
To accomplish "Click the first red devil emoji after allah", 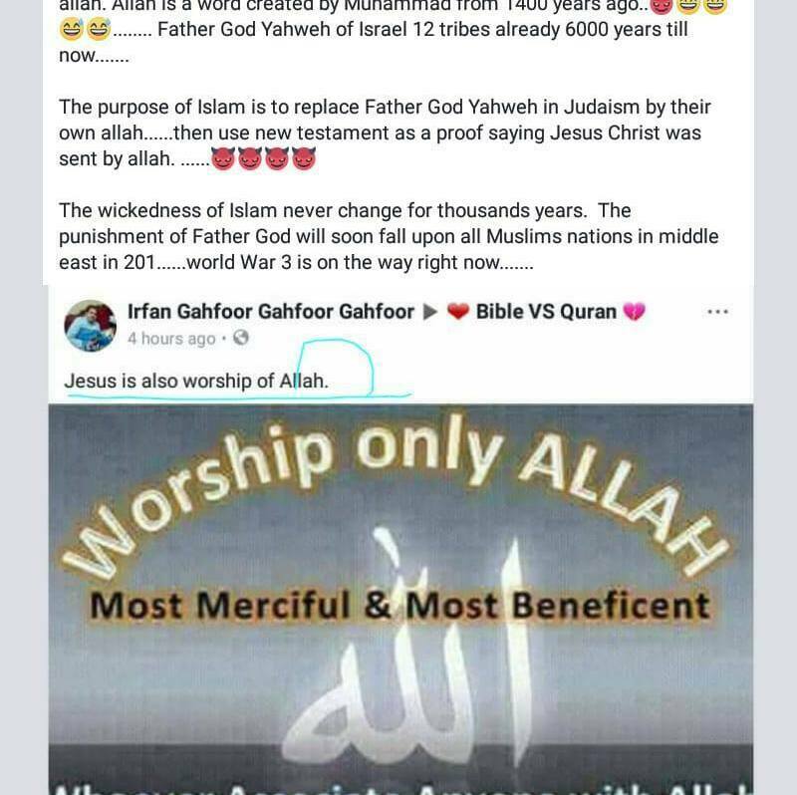I will (222, 158).
